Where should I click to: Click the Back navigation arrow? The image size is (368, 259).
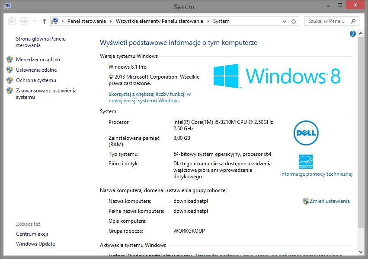pyautogui.click(x=12, y=21)
